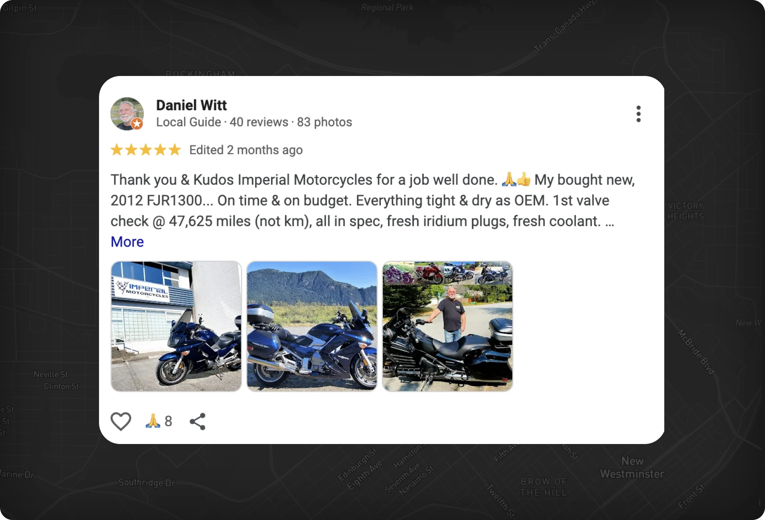Viewport: 765px width, 520px height.
Task: Click the Local Guide 40 reviews text
Action: pyautogui.click(x=222, y=122)
